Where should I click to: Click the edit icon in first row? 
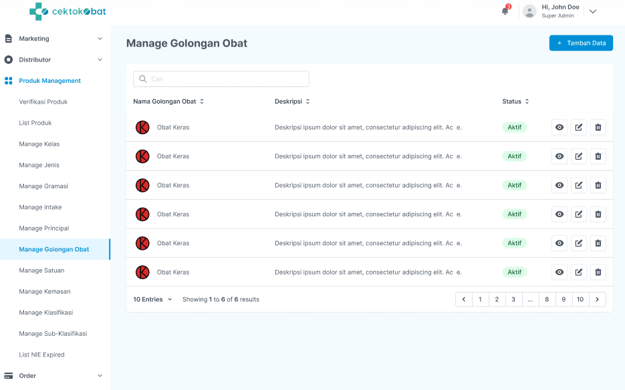coord(579,128)
